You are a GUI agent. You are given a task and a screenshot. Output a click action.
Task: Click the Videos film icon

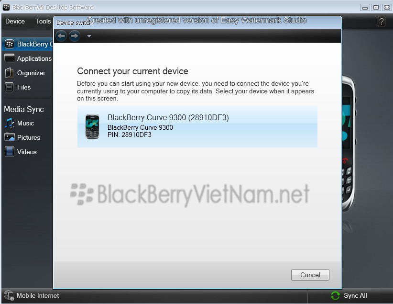click(x=10, y=152)
